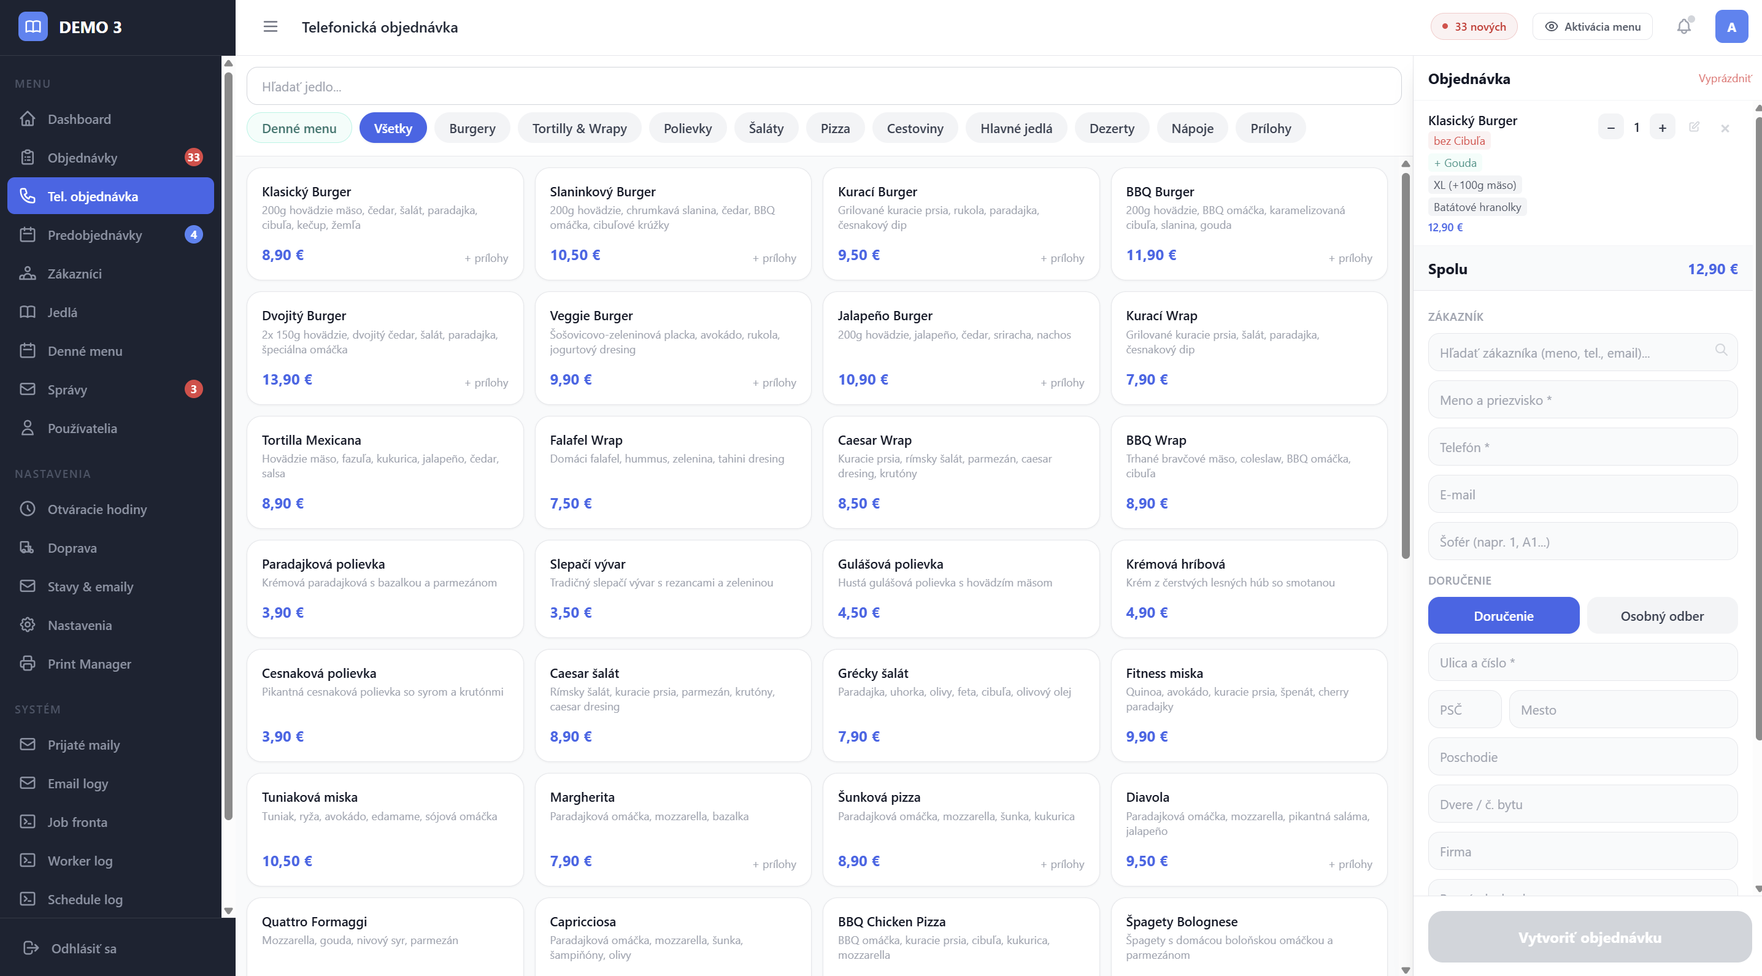Click the Hľadať jedlo search field
Image resolution: width=1762 pixels, height=976 pixels.
pos(823,86)
